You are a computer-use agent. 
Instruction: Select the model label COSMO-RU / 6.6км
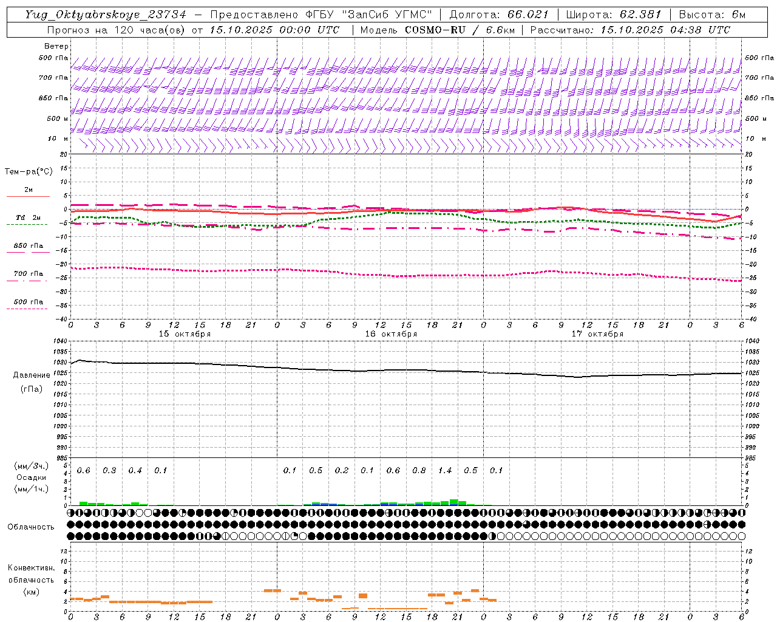point(460,30)
